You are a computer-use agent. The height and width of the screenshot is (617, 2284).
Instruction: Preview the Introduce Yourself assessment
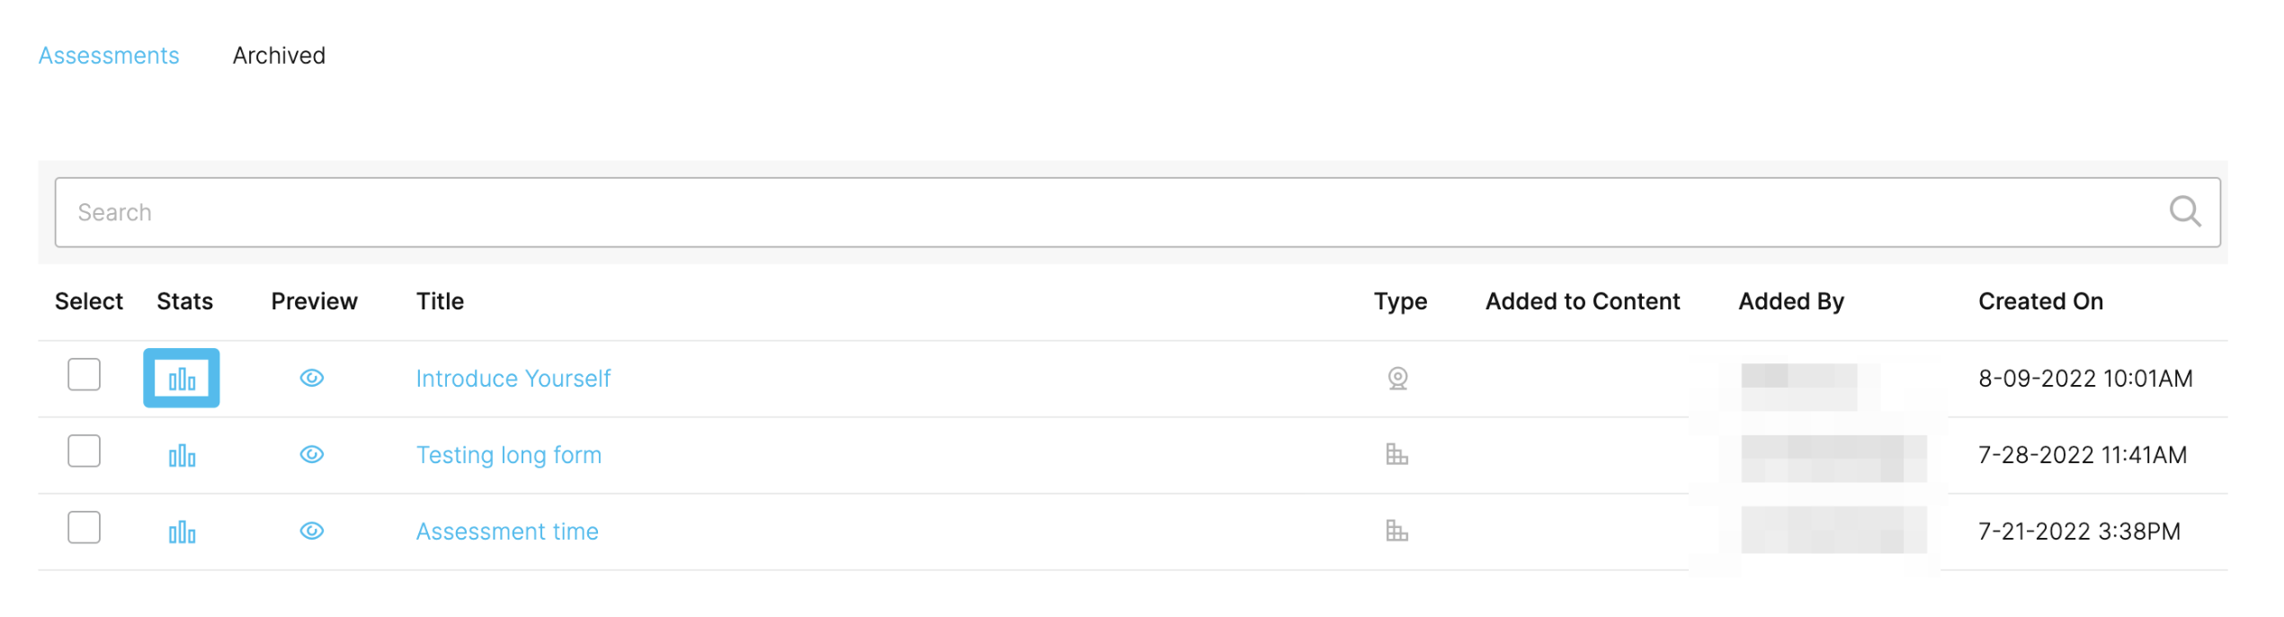pyautogui.click(x=312, y=378)
